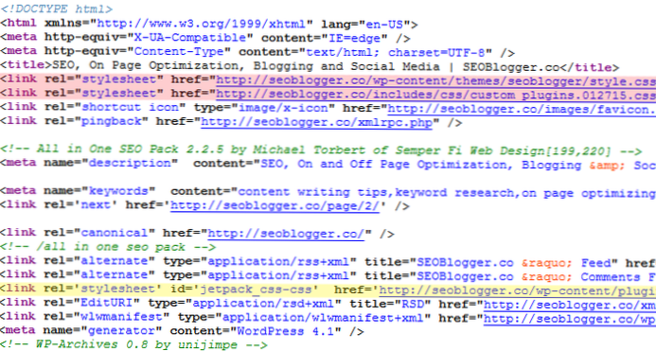
Task: Click the http://www.w3.org/1999/xhtml xmlns value
Action: point(202,24)
